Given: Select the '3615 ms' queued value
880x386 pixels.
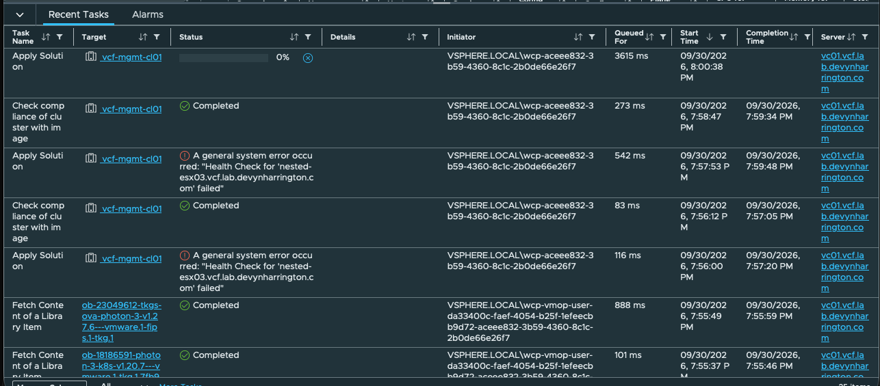Looking at the screenshot, I should (x=632, y=56).
